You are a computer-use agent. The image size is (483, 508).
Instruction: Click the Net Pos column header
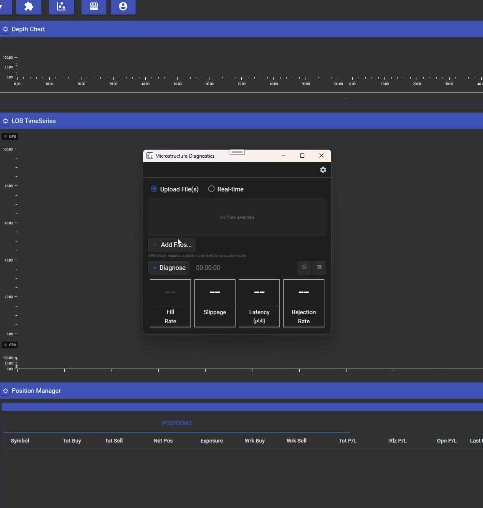[163, 441]
